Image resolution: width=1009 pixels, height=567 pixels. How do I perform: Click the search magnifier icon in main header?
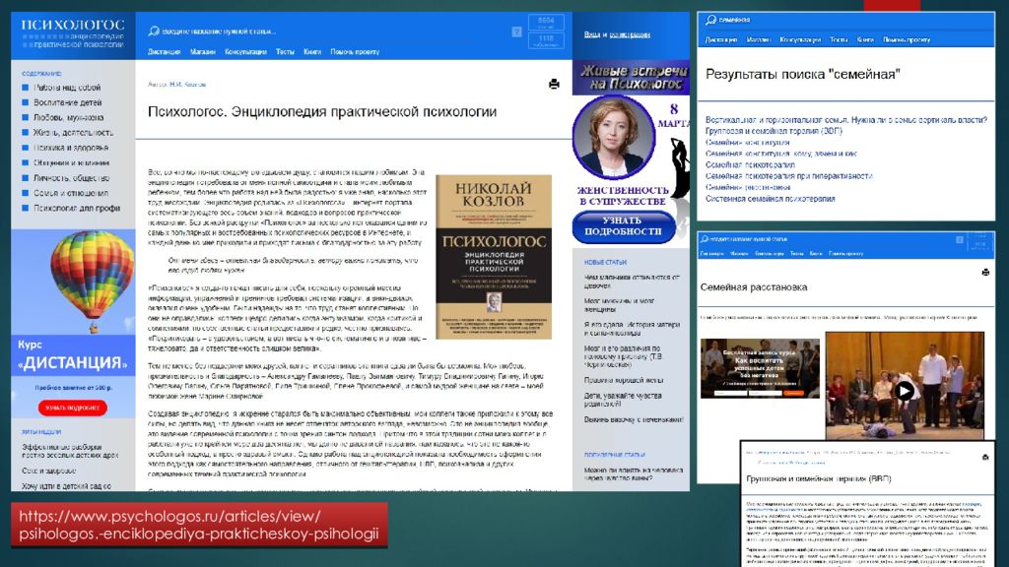pyautogui.click(x=154, y=31)
